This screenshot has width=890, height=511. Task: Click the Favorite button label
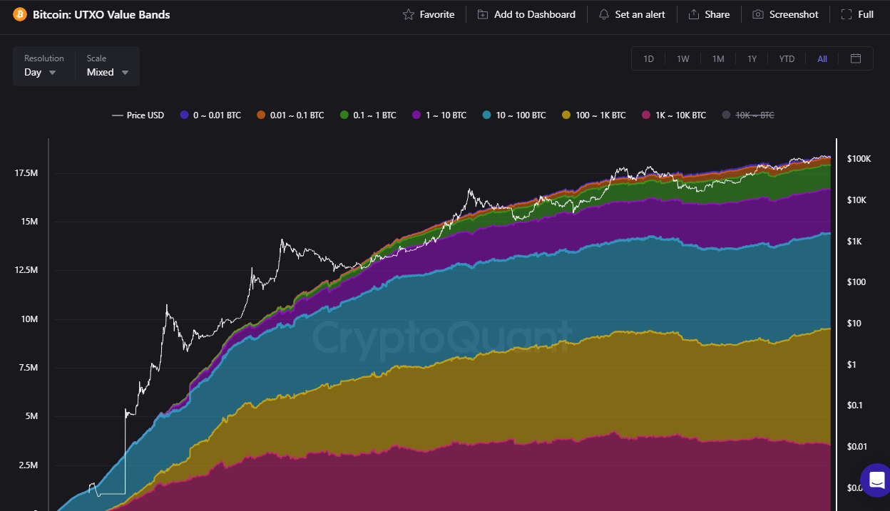pyautogui.click(x=437, y=14)
